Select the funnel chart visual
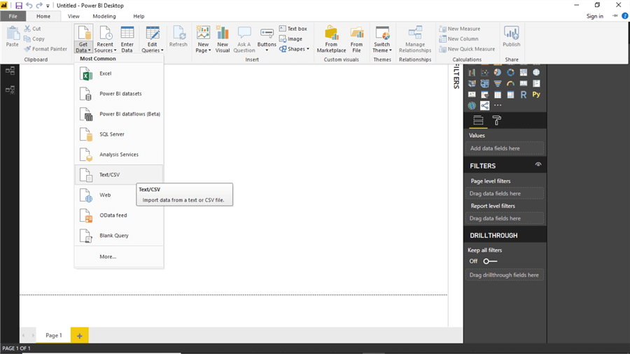Screen dimensions: 630x354 [498, 83]
